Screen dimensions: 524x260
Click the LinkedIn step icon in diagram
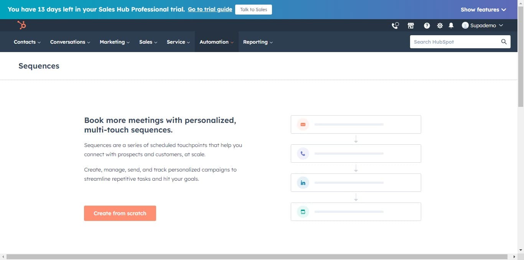[303, 183]
